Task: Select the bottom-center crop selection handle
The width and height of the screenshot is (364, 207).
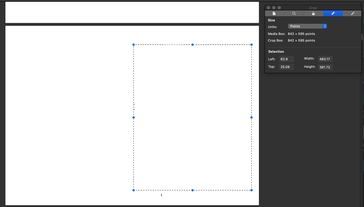Action: coord(192,190)
